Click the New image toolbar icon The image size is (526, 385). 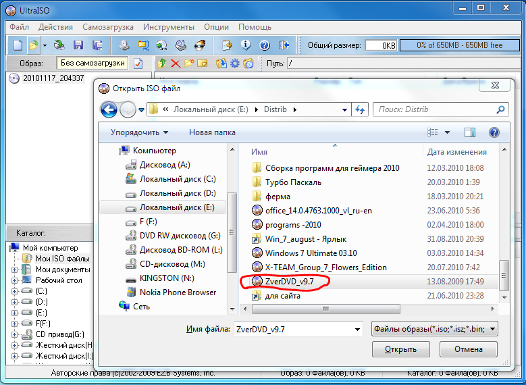(18, 45)
